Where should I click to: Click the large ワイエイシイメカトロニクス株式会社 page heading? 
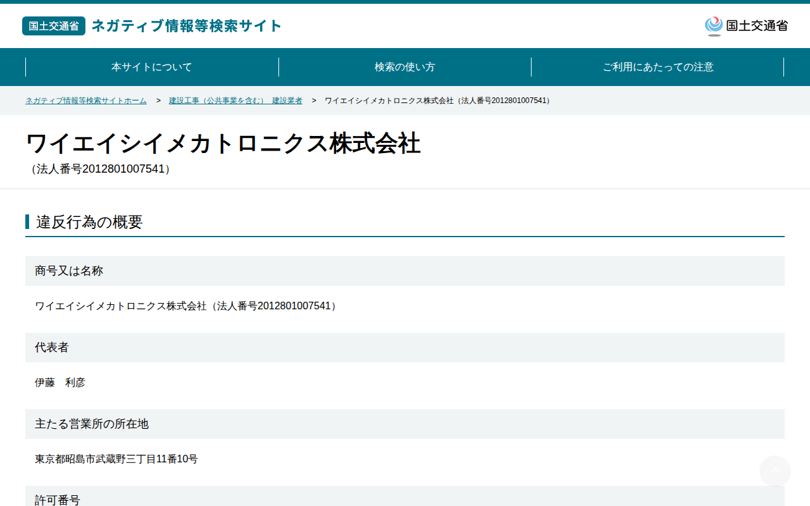click(x=223, y=144)
